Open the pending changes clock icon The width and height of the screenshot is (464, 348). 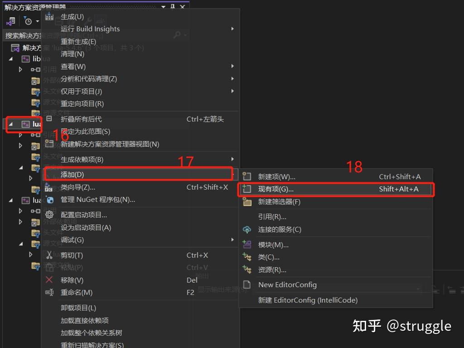[29, 21]
